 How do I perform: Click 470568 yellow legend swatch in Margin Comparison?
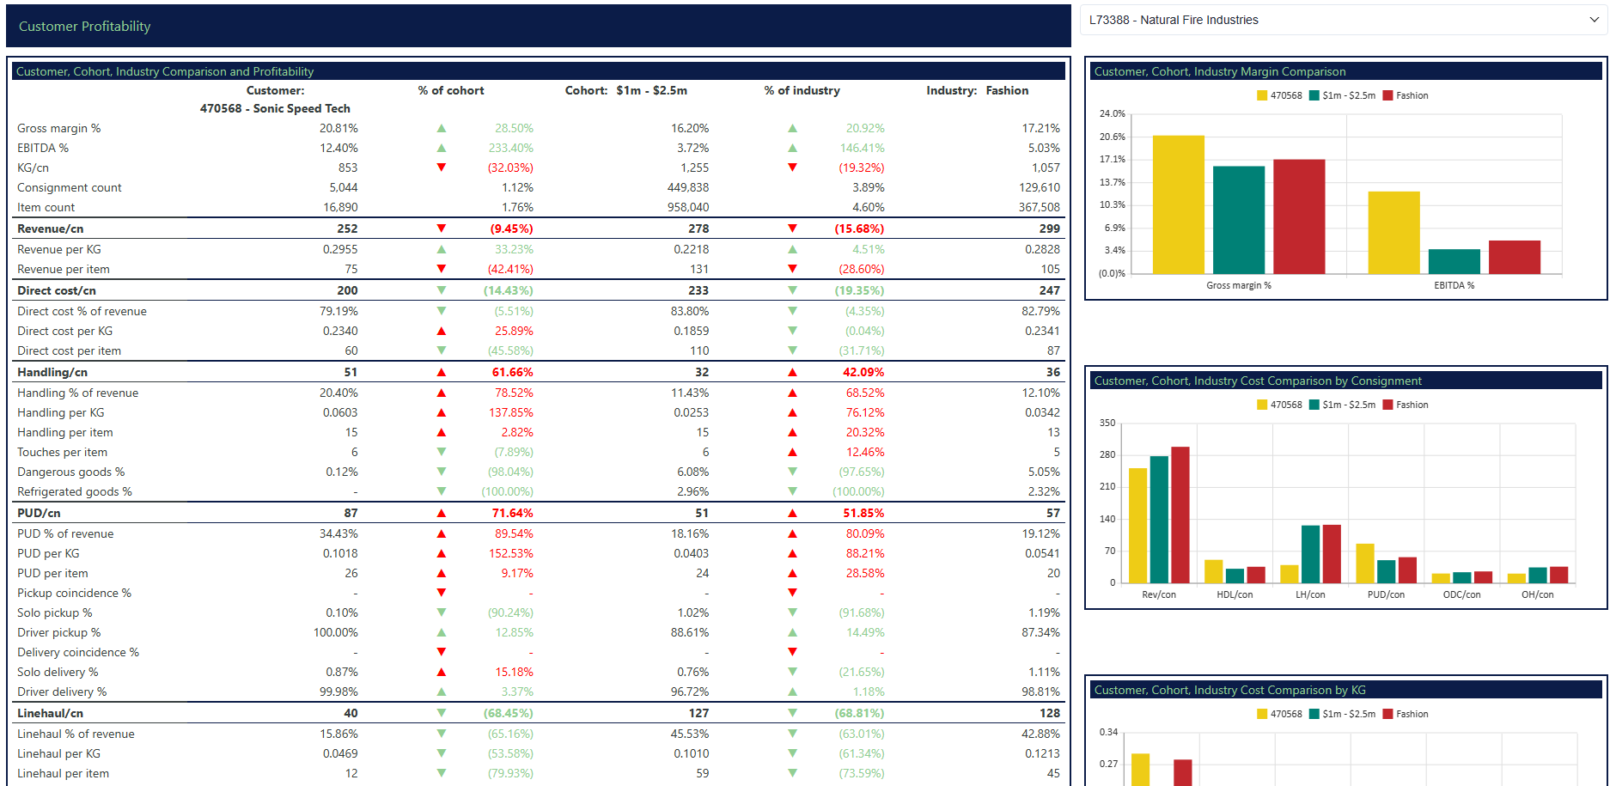1262,95
